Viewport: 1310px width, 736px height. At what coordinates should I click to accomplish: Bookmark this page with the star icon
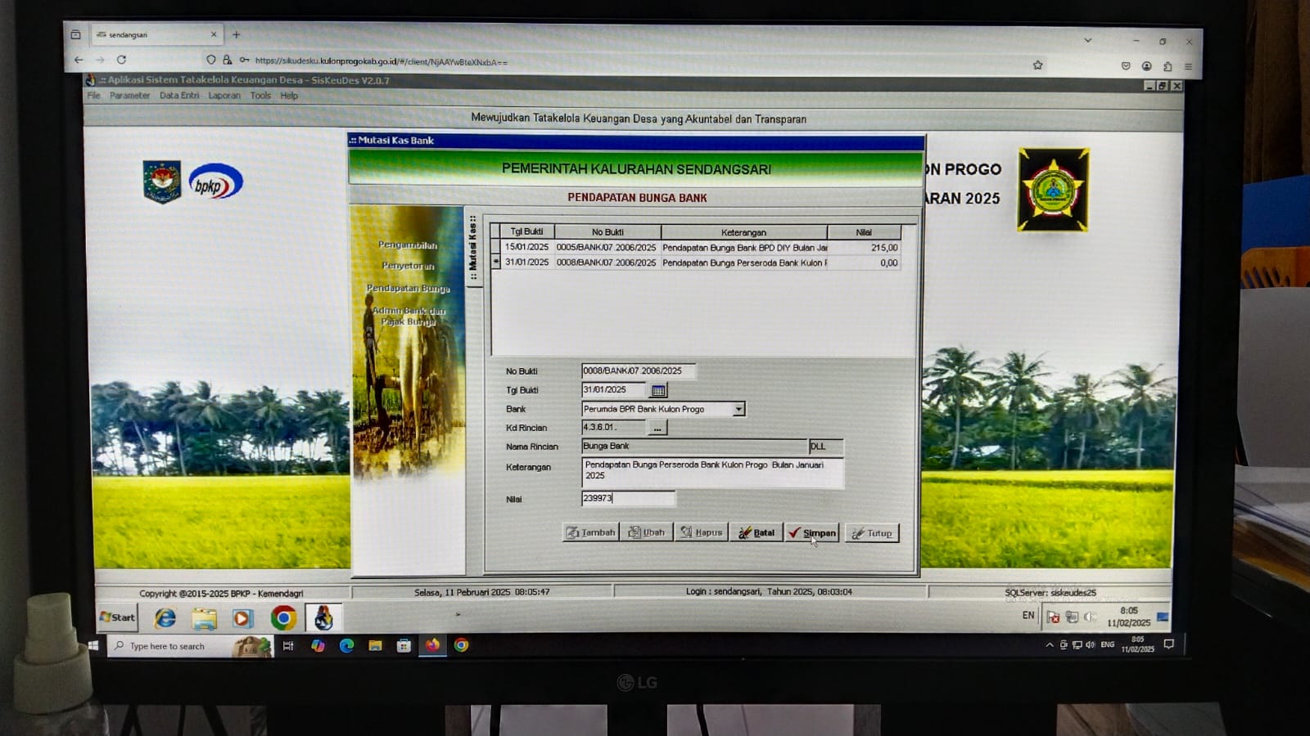click(1037, 65)
